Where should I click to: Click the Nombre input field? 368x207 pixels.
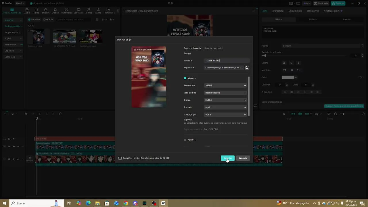227,61
